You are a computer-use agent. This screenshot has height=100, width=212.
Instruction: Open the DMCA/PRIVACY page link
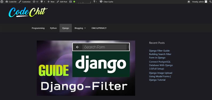[x=99, y=28]
